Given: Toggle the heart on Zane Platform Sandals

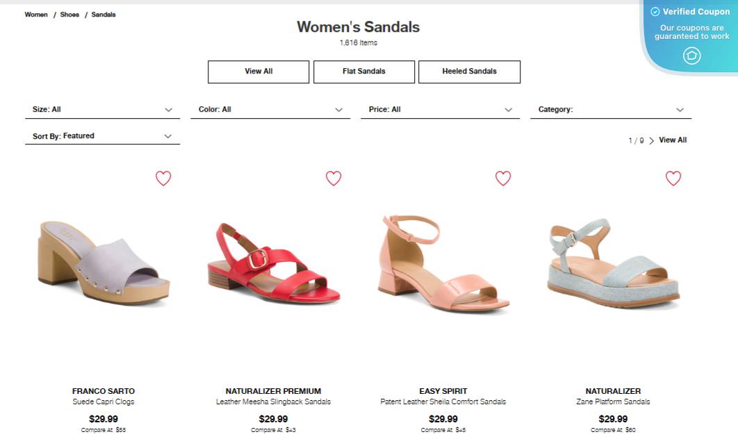Looking at the screenshot, I should click(x=673, y=179).
